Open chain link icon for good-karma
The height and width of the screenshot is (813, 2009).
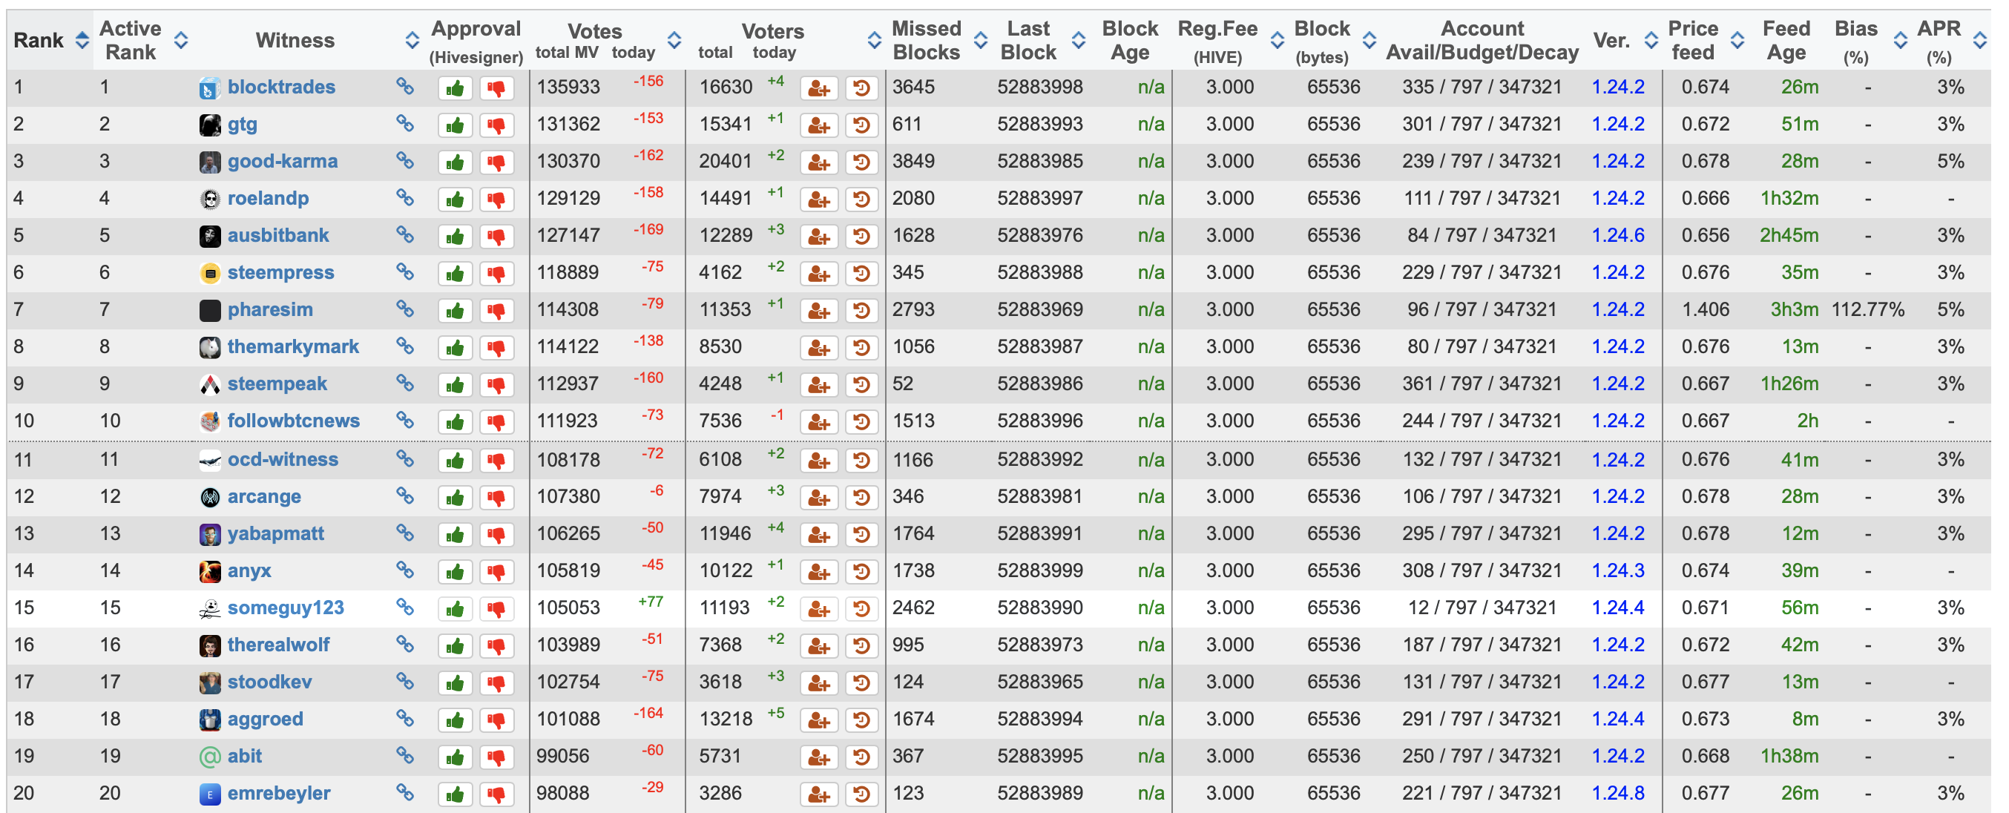point(405,160)
